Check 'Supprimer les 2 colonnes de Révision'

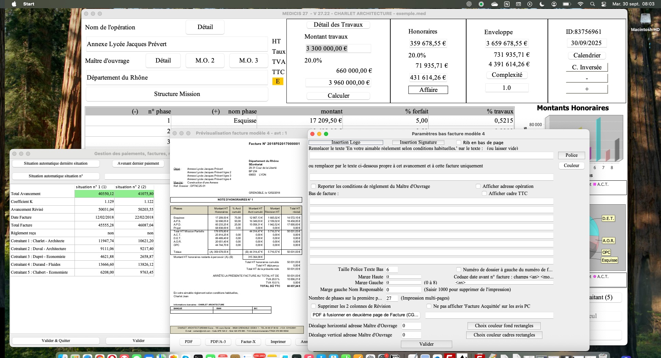pos(313,306)
